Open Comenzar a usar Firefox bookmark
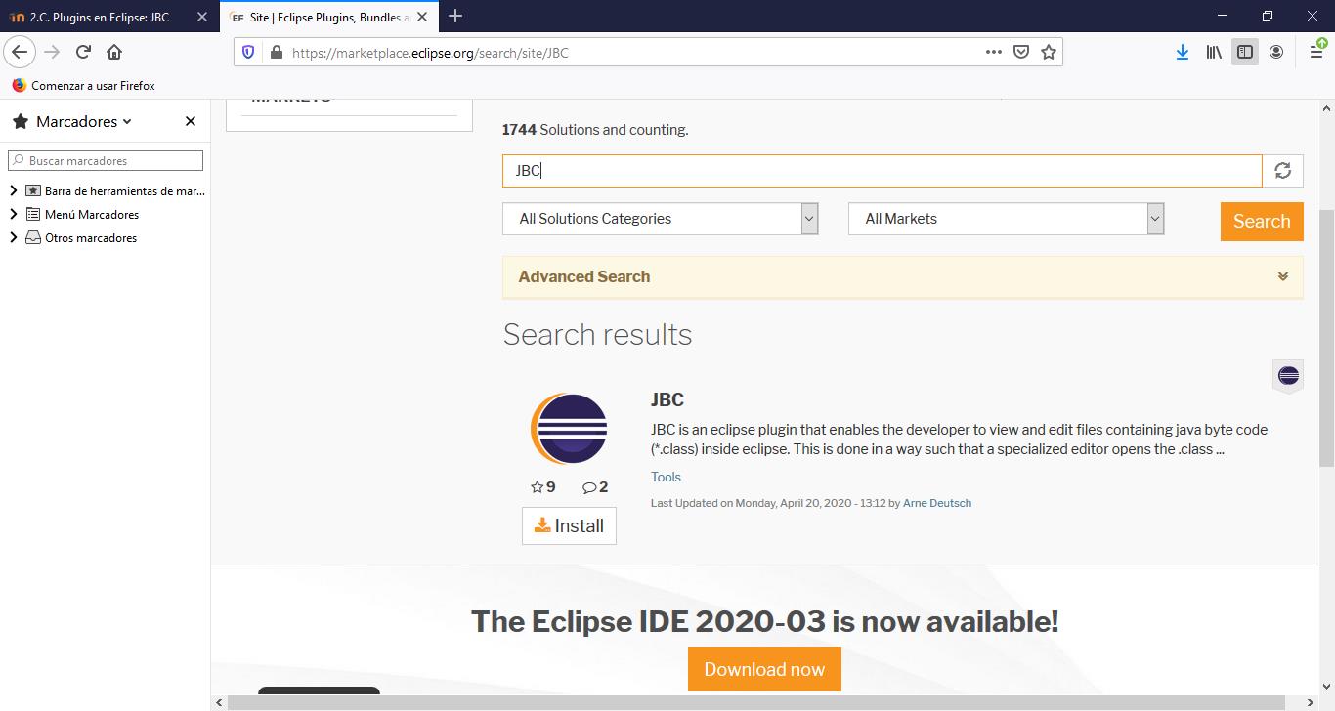Screen dimensions: 1335x711 [x=83, y=85]
